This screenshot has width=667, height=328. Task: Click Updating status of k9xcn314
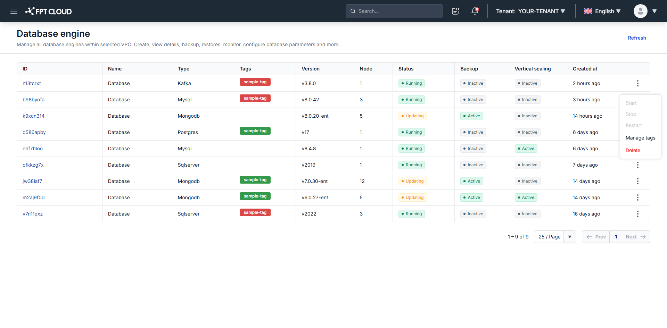pos(413,116)
